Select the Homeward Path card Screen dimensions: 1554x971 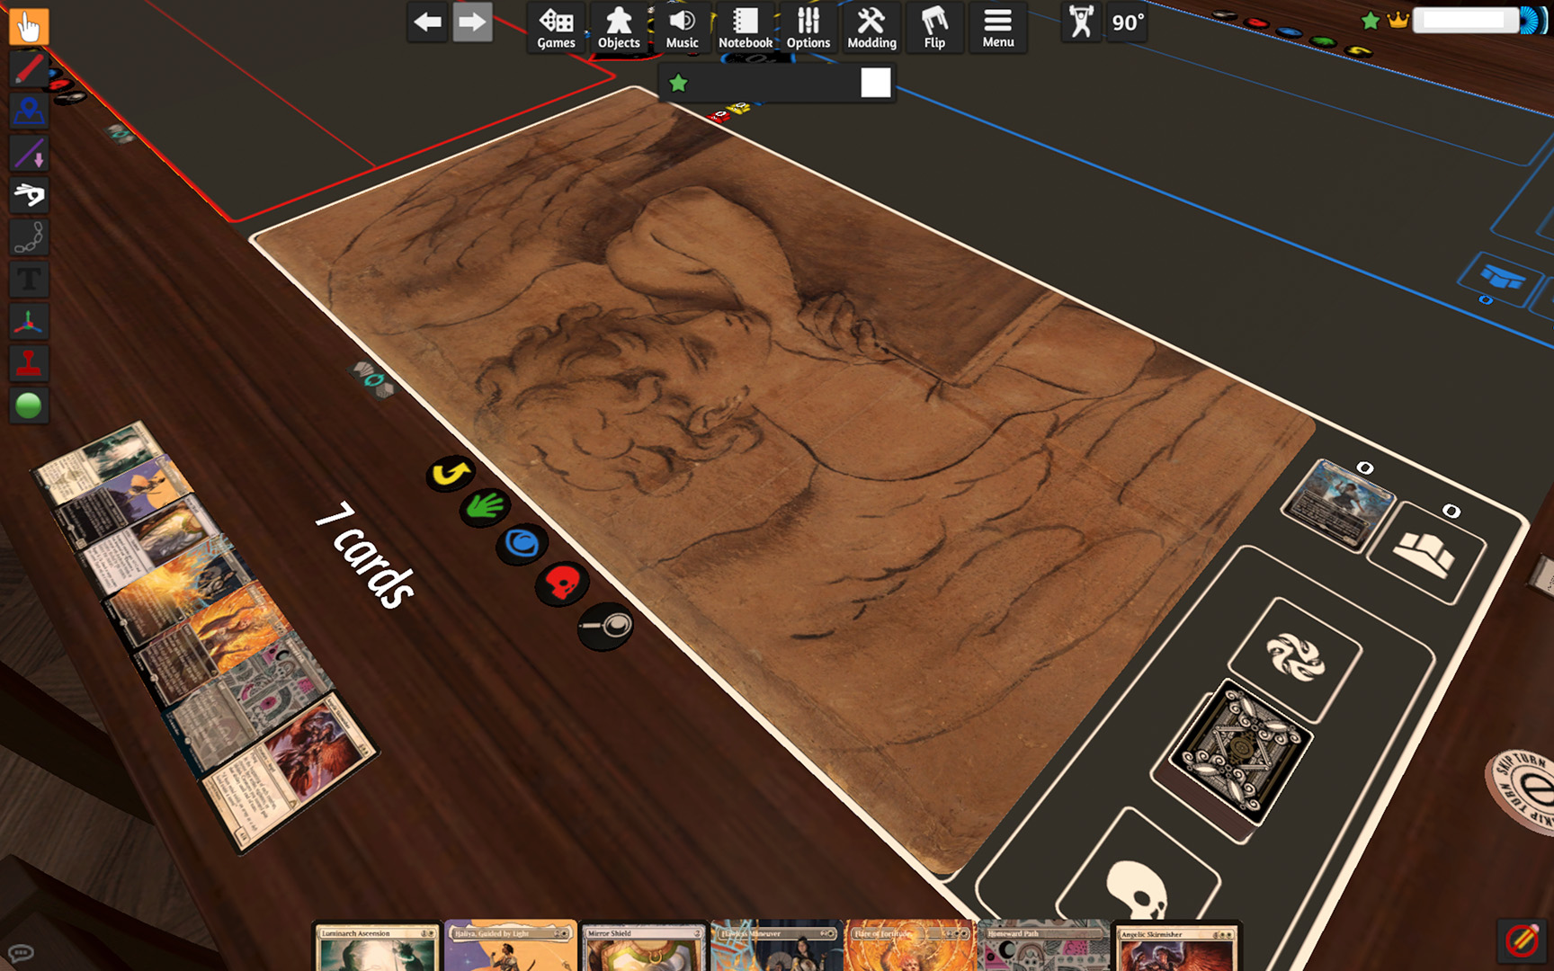1043,946
